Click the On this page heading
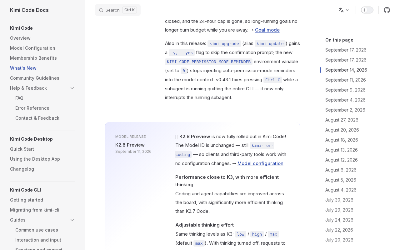400x250 pixels. coord(339,40)
